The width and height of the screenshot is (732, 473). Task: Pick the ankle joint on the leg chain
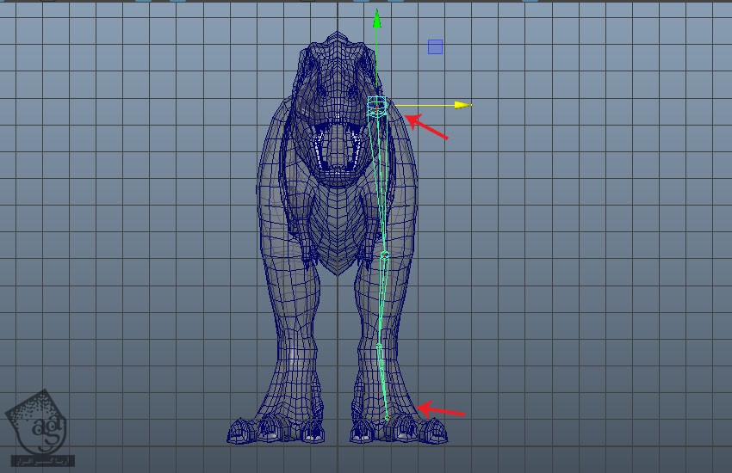(379, 346)
